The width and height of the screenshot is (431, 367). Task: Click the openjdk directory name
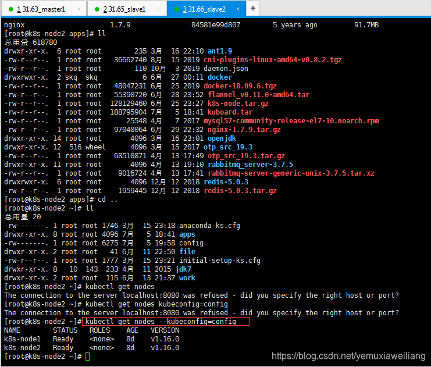pos(222,138)
